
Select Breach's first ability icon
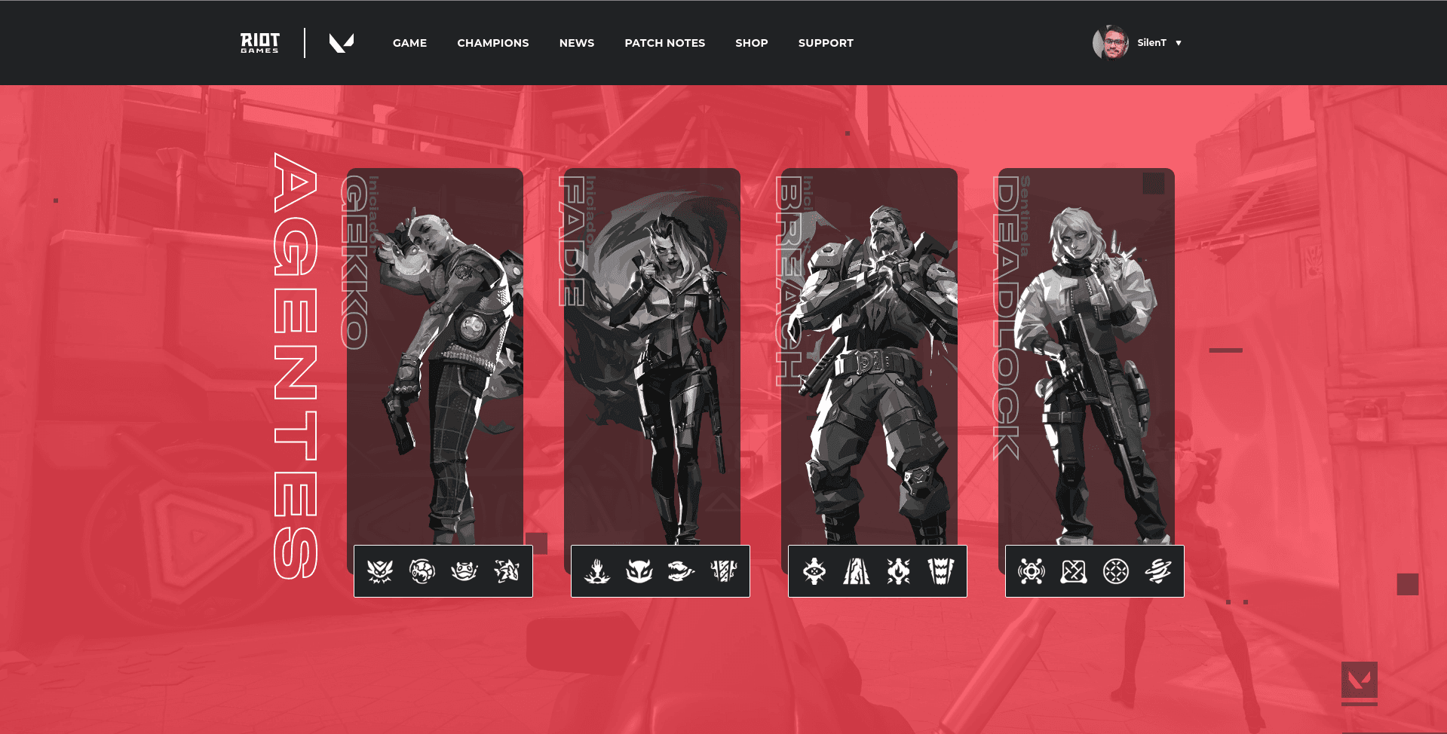[814, 571]
